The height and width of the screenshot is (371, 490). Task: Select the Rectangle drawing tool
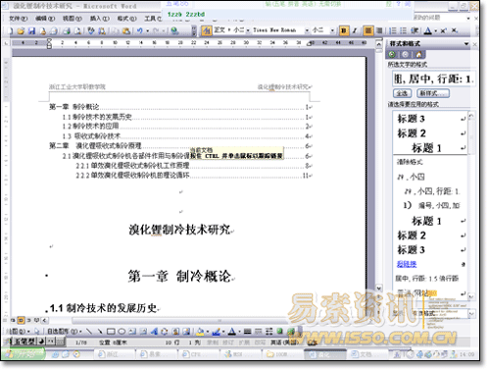[x=111, y=332]
